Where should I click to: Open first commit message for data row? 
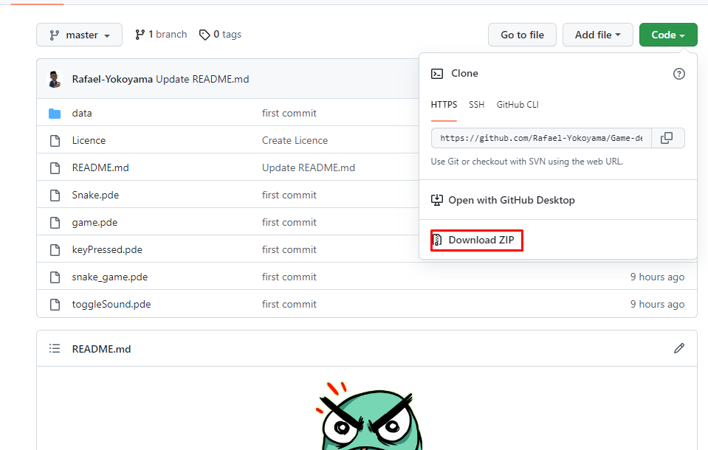coord(289,114)
